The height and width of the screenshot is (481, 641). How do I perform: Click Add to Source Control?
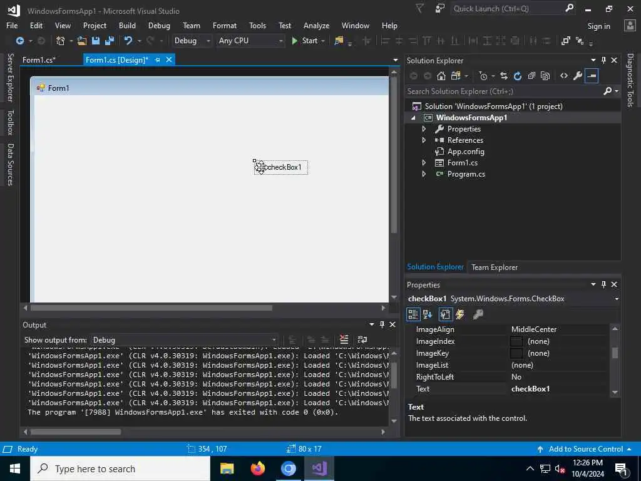tap(585, 449)
